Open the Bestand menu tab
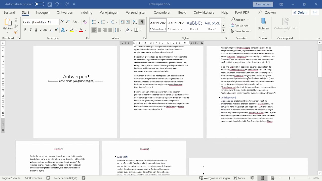 point(9,13)
